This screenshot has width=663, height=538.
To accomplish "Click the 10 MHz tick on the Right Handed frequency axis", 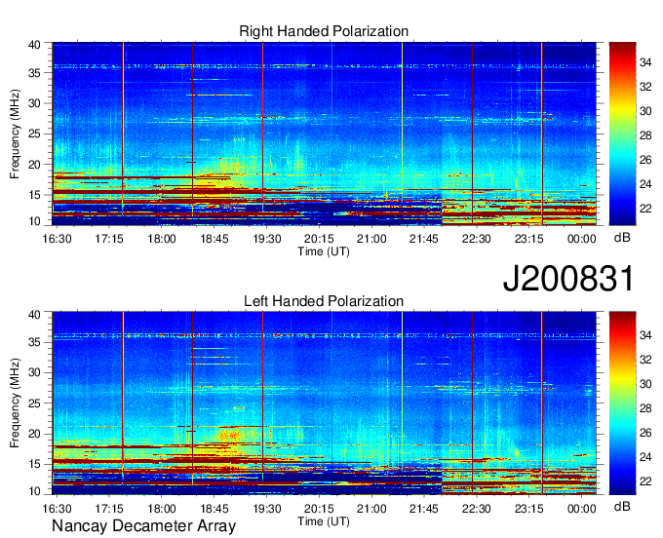I will [34, 221].
